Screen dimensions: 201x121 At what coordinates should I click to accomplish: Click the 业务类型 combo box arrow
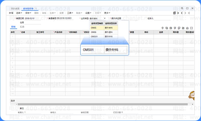(105, 18)
